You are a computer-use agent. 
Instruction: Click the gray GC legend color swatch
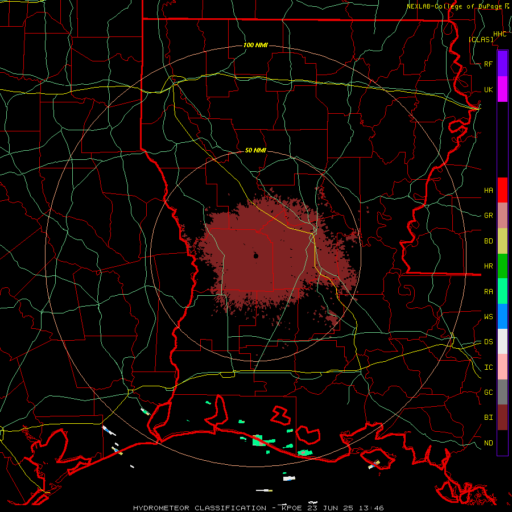(x=502, y=392)
